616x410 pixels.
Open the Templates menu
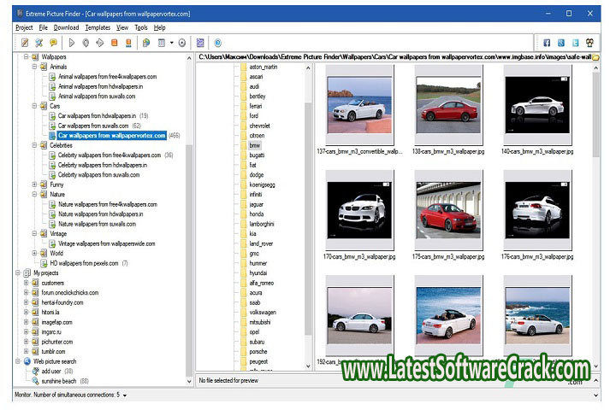pos(98,27)
